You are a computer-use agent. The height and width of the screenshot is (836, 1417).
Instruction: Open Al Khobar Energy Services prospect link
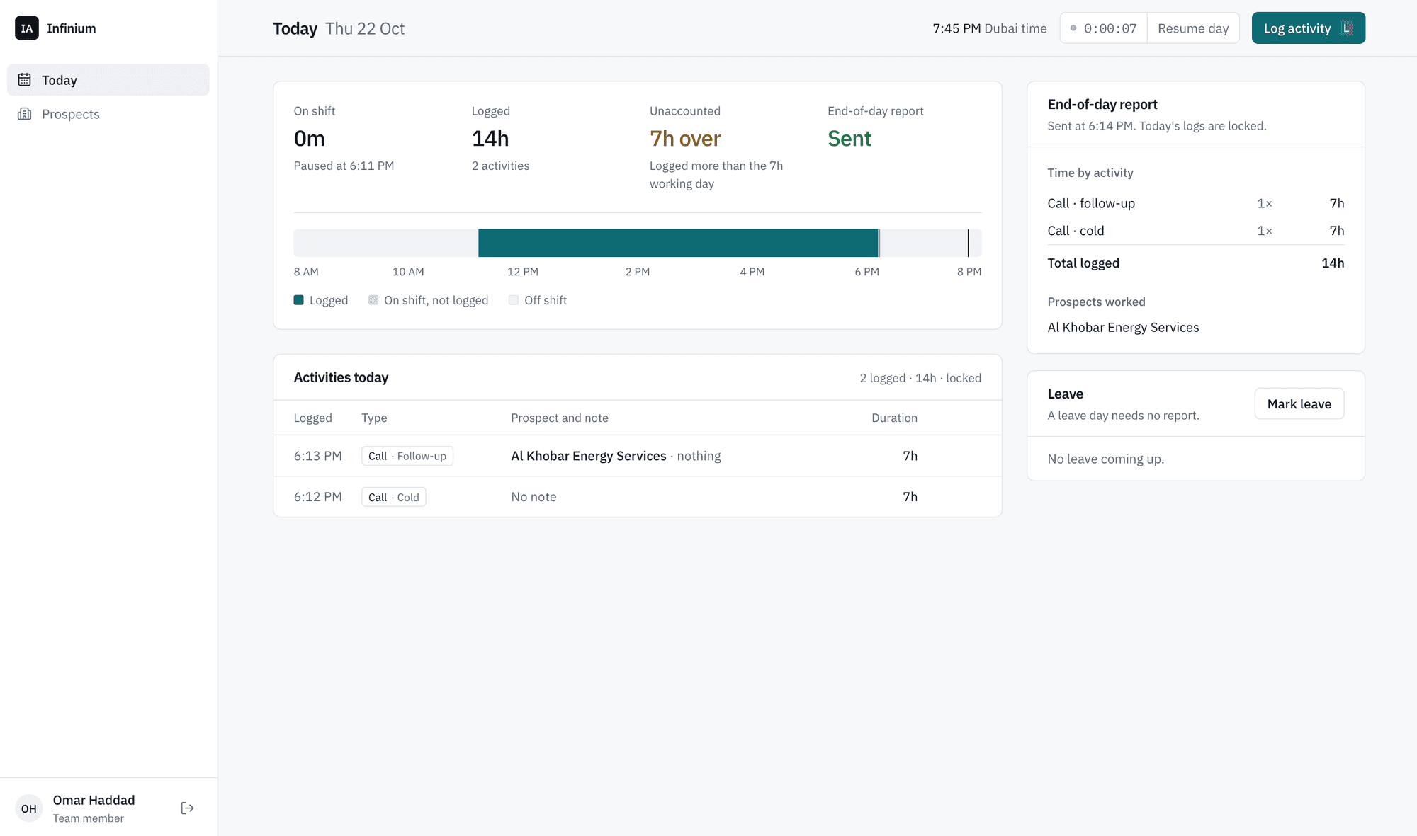click(589, 456)
